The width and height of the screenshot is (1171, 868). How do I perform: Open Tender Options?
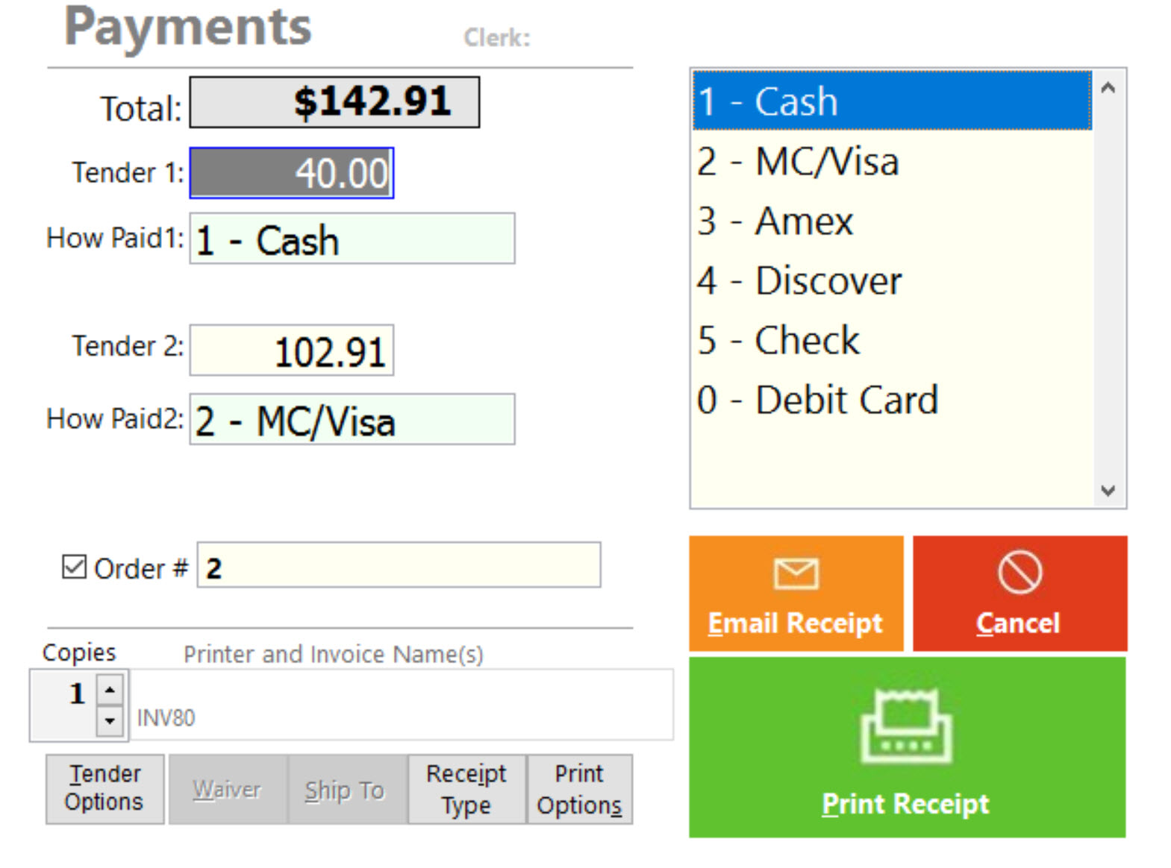click(x=104, y=789)
